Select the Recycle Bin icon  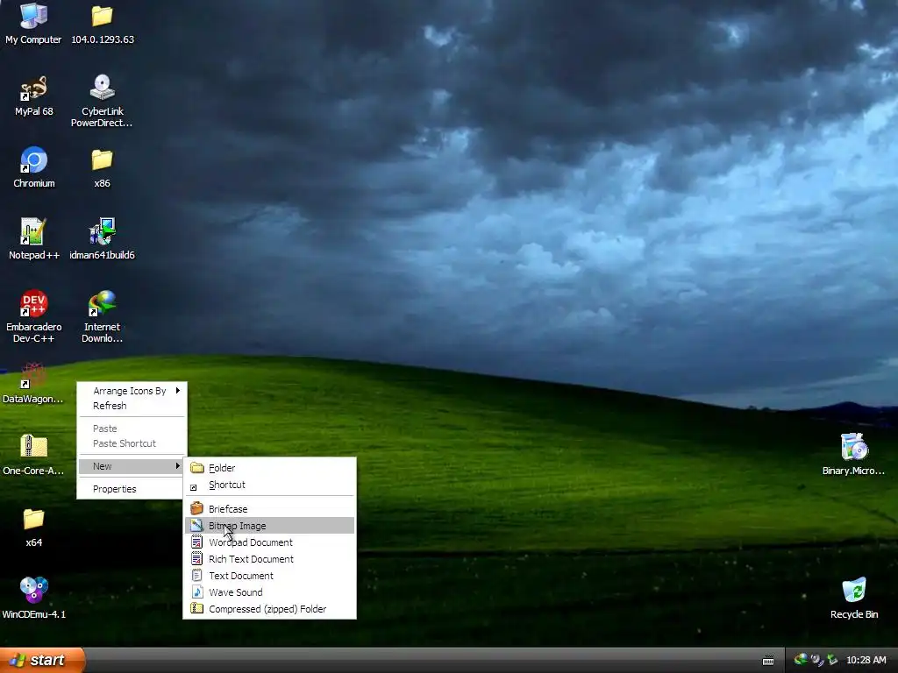854,591
